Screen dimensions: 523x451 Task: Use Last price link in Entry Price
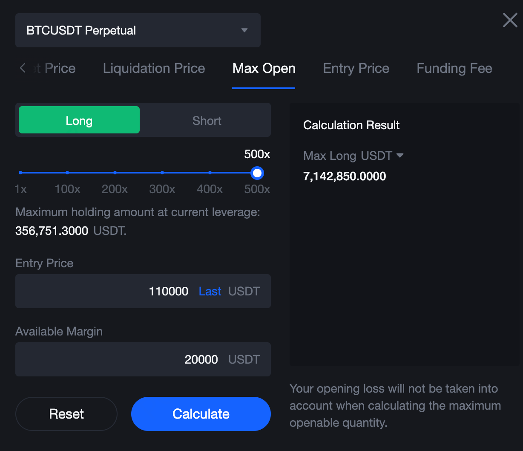[210, 292]
